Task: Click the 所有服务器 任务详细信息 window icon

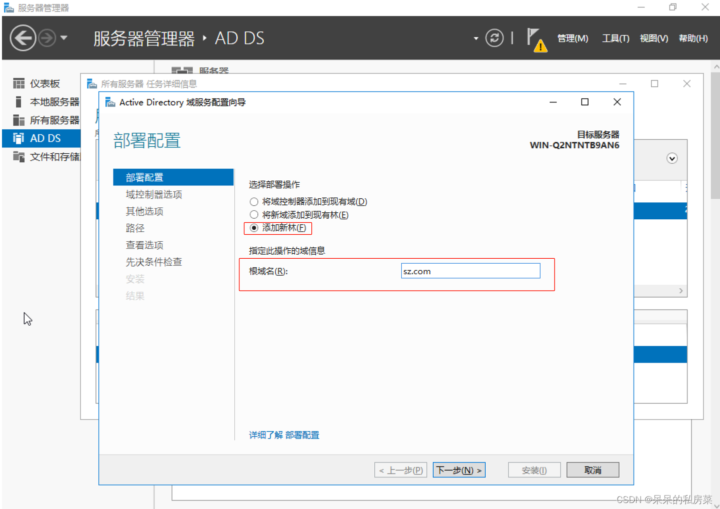Action: click(x=92, y=83)
